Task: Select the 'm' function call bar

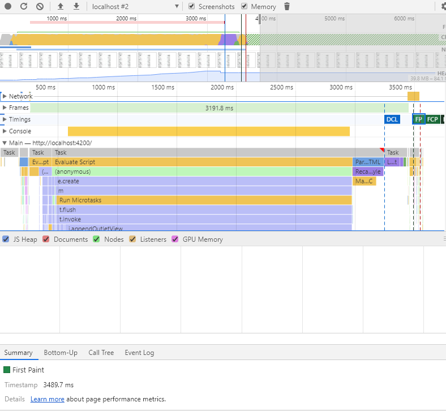Action: [x=204, y=191]
